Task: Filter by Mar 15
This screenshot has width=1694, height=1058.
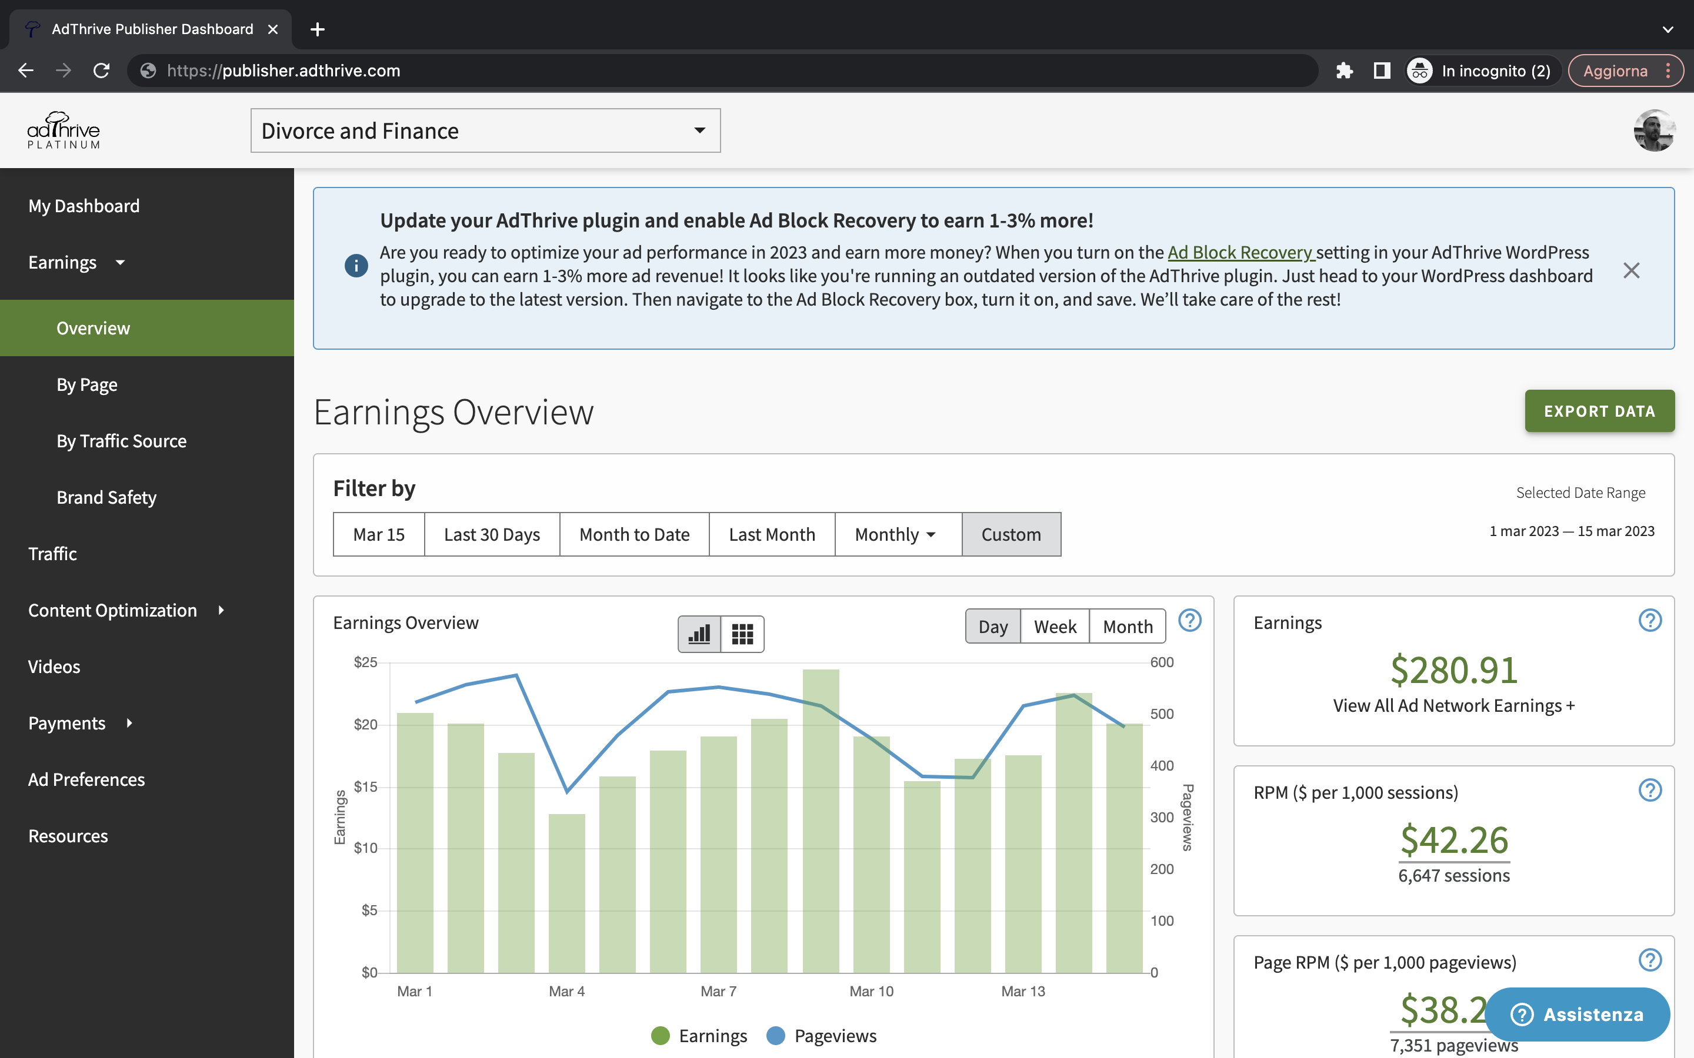Action: (x=379, y=535)
